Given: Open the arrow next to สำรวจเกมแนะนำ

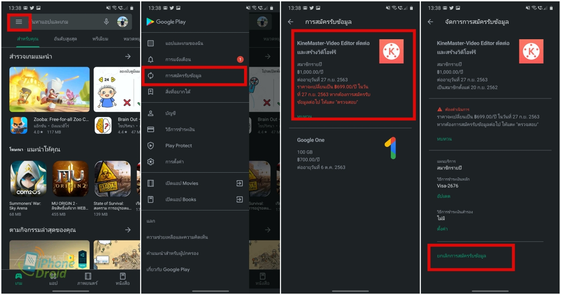Looking at the screenshot, I should pos(128,56).
